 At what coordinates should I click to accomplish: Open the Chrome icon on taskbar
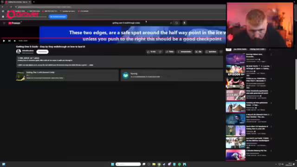(x=159, y=164)
